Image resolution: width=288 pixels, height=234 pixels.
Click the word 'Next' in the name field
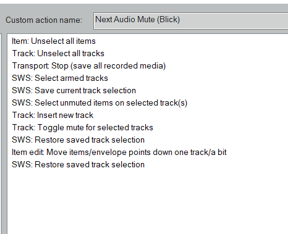[104, 20]
